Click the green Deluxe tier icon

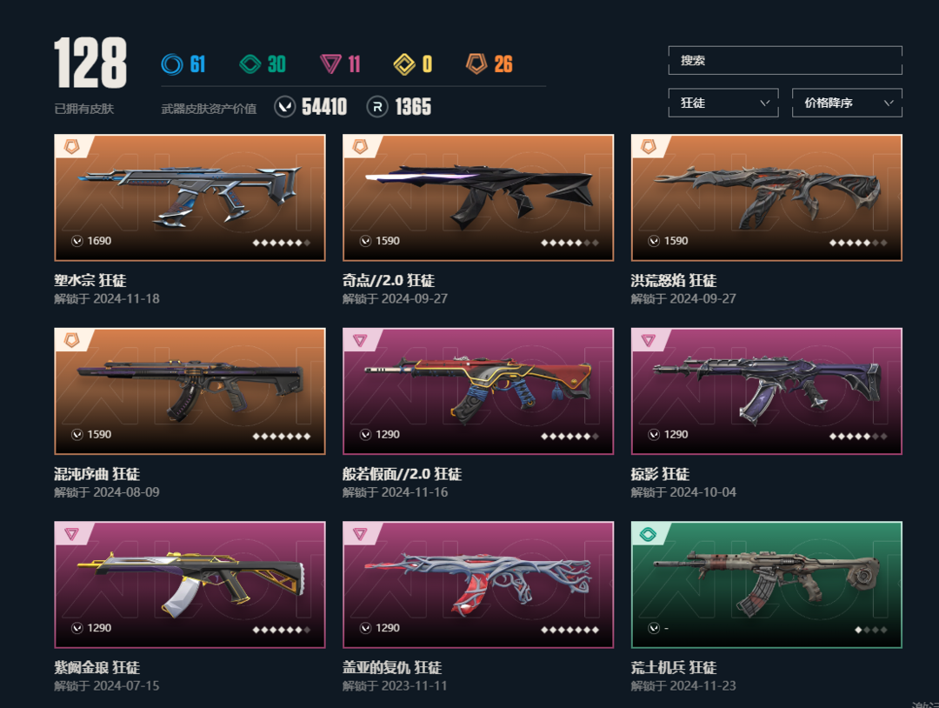point(250,64)
